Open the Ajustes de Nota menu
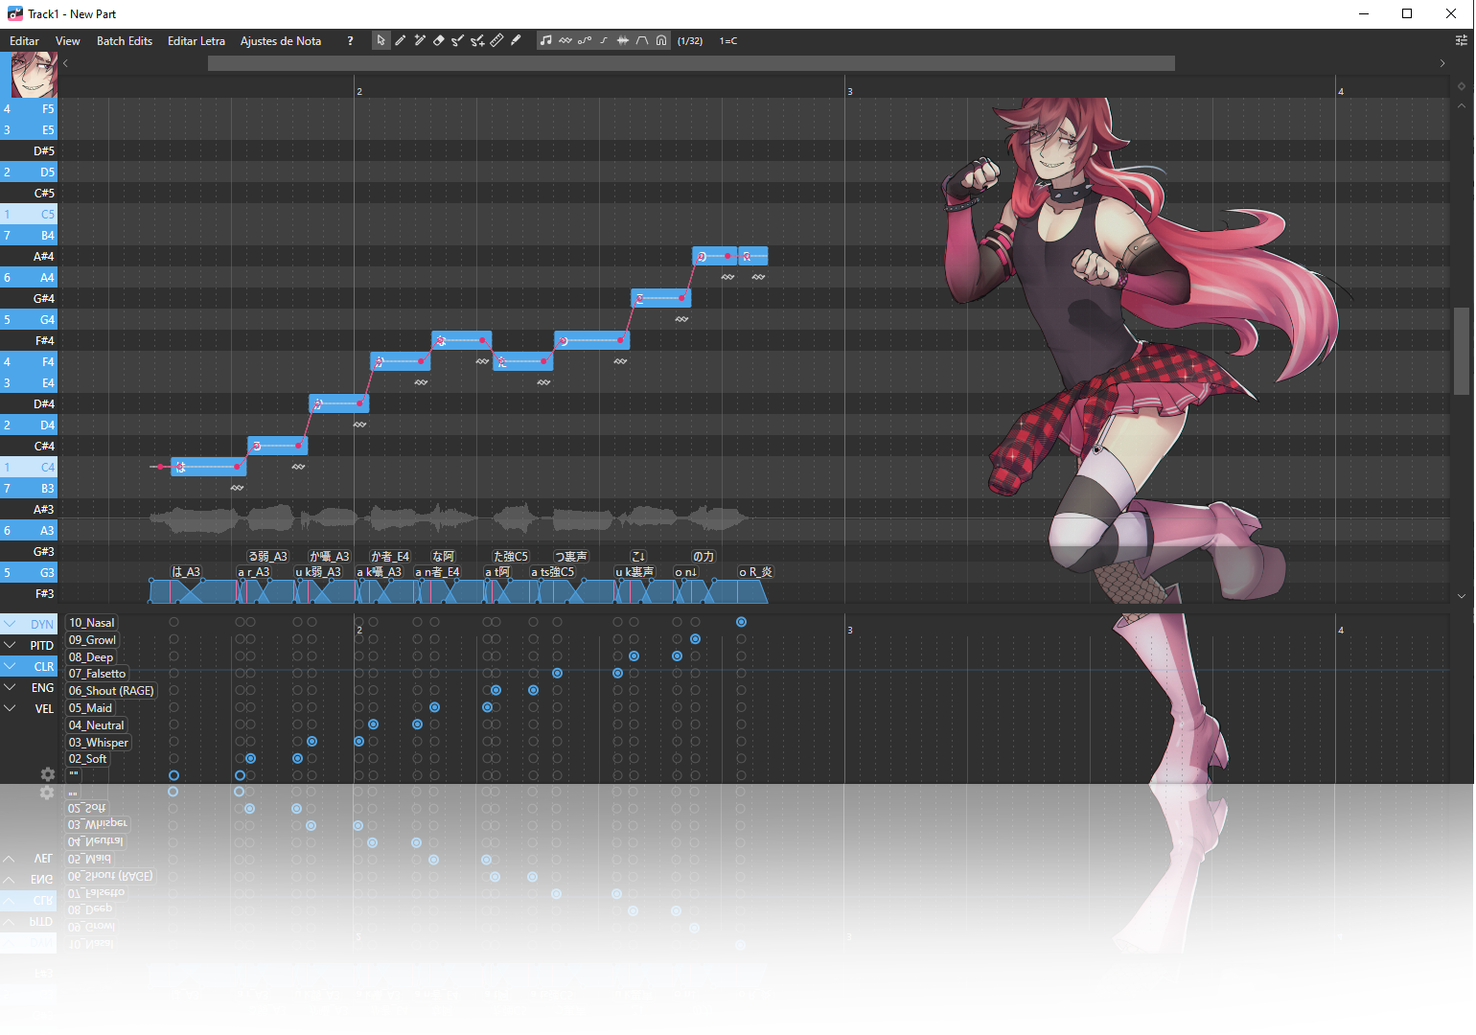 (281, 40)
